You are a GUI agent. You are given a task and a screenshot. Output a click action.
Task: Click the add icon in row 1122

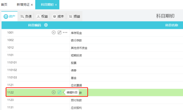point(54,92)
